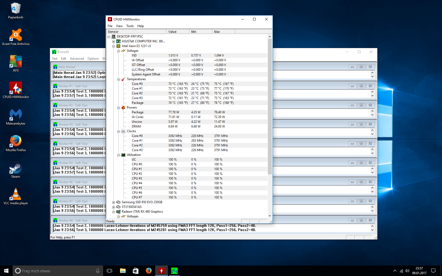Screen dimensions: 442x276
Task: Expand the ST31500341AS drive node
Action: click(x=114, y=207)
